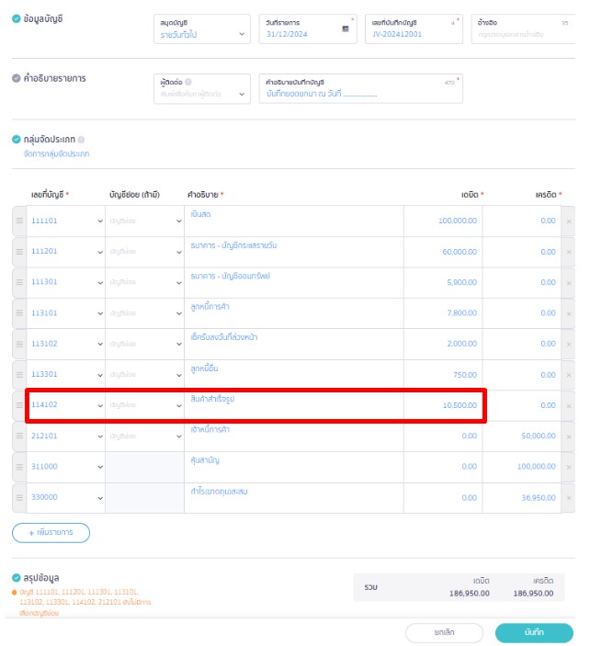Click the จัดการกลุ่มจัดประเภท link
The width and height of the screenshot is (590, 646).
56,154
